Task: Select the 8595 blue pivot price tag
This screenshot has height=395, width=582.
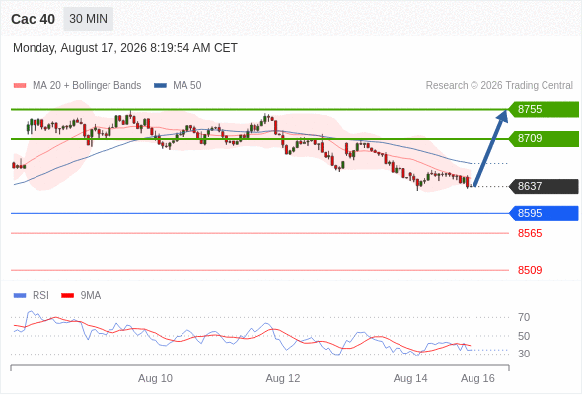Action: click(x=544, y=213)
